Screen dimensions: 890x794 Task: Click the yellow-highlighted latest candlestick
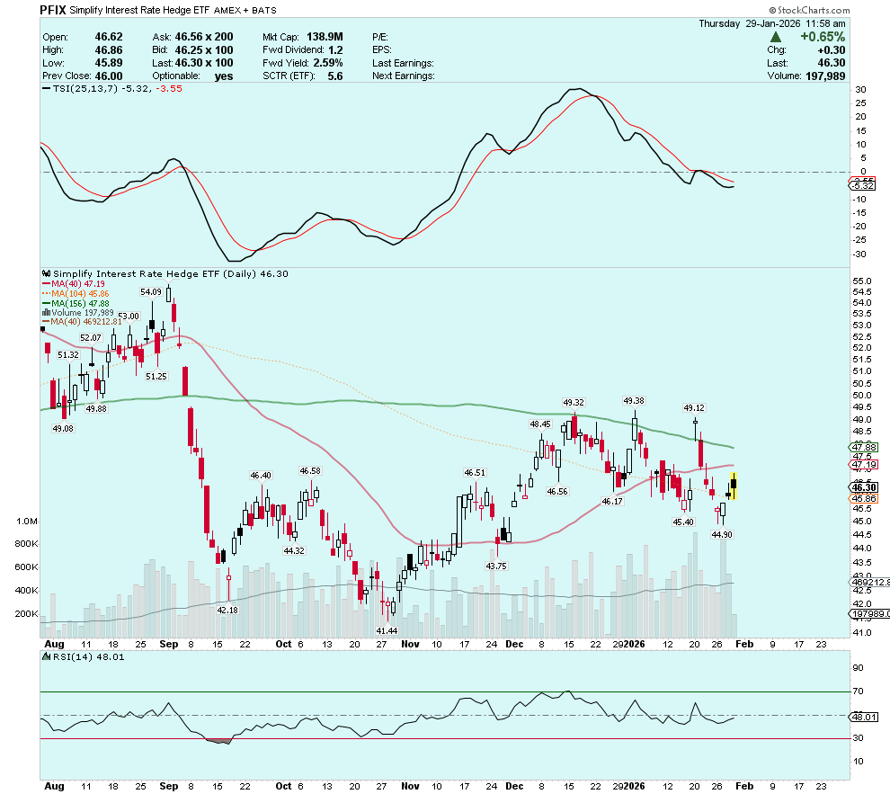(734, 486)
